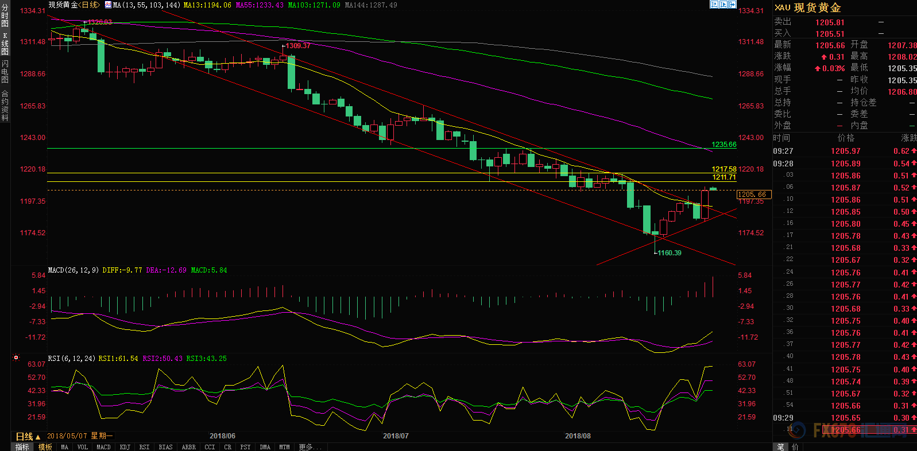Click the 买入 price 1205.51
917x451 pixels.
coord(830,34)
